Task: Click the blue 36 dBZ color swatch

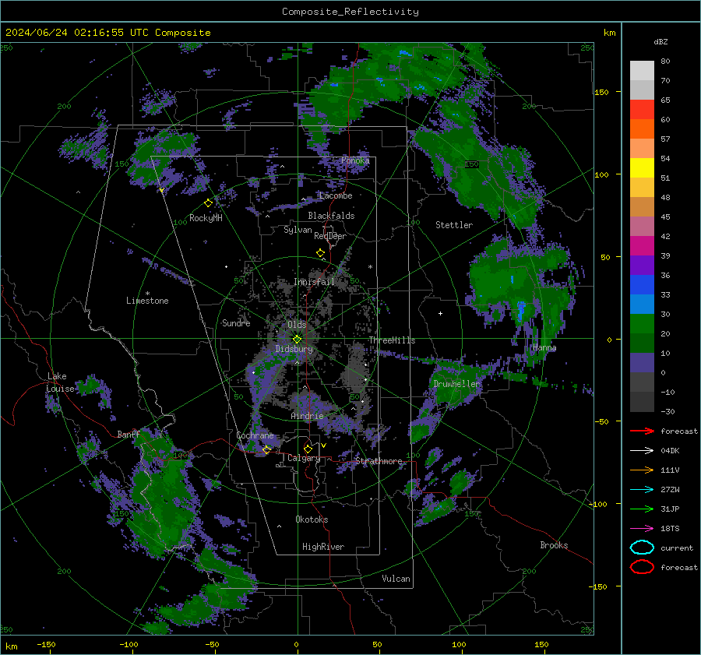Action: [642, 285]
